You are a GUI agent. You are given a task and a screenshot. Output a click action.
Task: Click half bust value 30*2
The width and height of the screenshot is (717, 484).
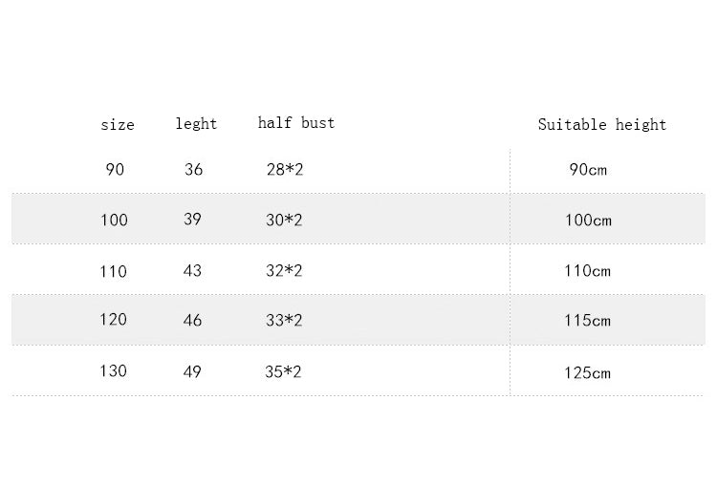[x=284, y=220]
